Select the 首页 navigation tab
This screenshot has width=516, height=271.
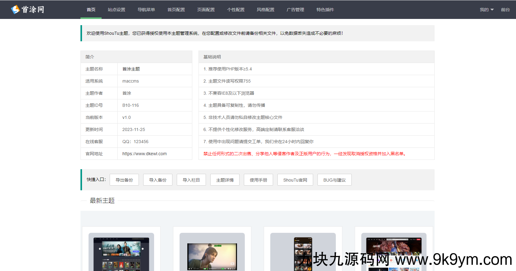[91, 10]
